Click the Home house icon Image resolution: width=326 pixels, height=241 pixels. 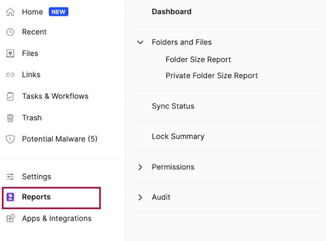[10, 12]
